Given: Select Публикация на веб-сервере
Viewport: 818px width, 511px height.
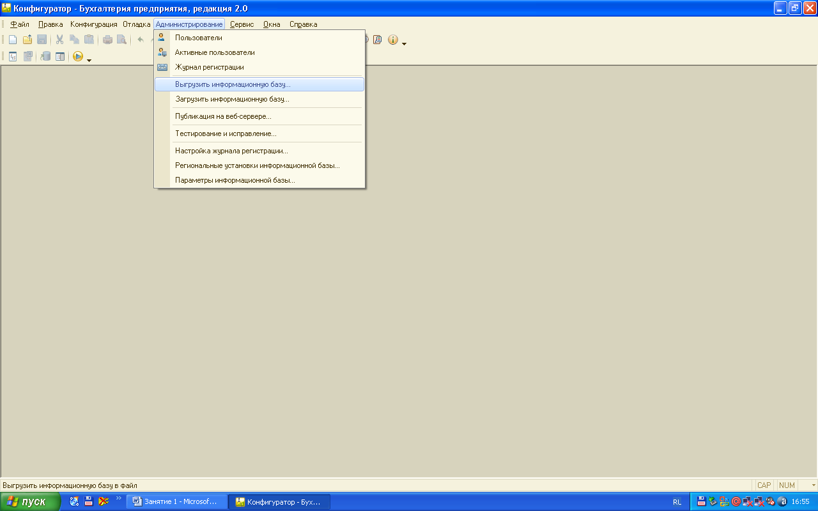Looking at the screenshot, I should pyautogui.click(x=259, y=116).
